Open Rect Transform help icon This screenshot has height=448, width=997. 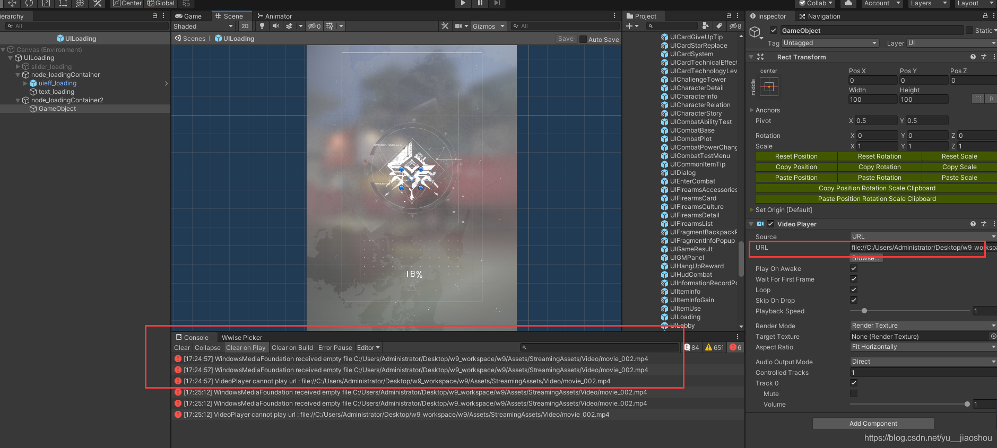973,57
